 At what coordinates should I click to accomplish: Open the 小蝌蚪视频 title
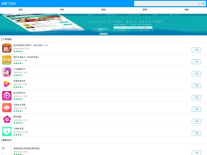tap(18, 129)
